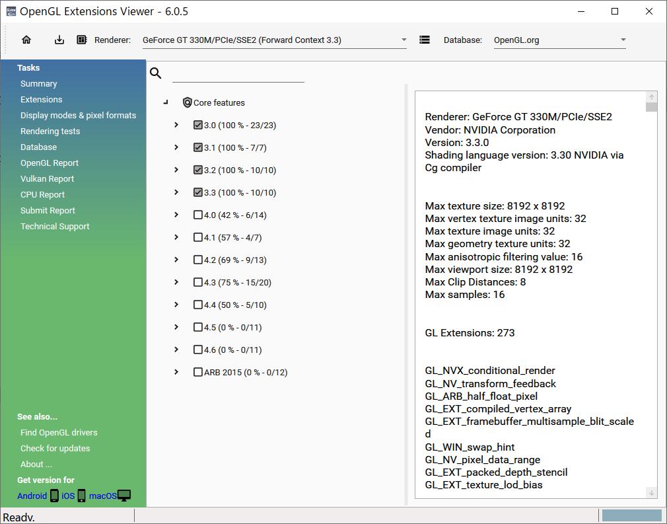Select Submit Report
Image resolution: width=667 pixels, height=524 pixels.
48,210
